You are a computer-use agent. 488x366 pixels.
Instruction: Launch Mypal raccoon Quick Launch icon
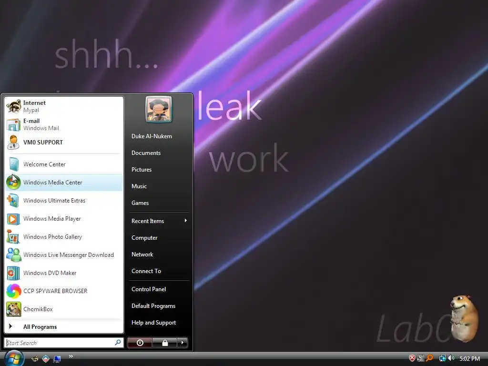point(35,359)
